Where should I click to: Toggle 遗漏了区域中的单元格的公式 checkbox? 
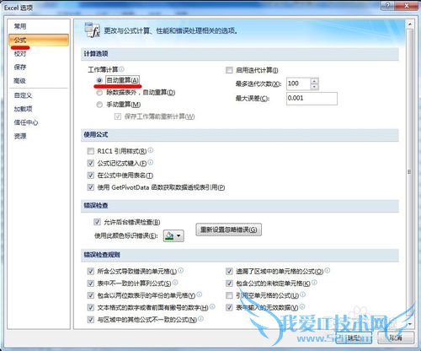click(x=229, y=272)
